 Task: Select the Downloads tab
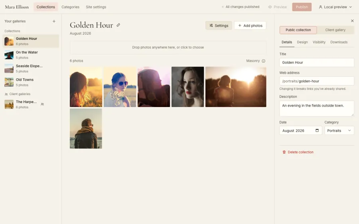click(x=339, y=42)
